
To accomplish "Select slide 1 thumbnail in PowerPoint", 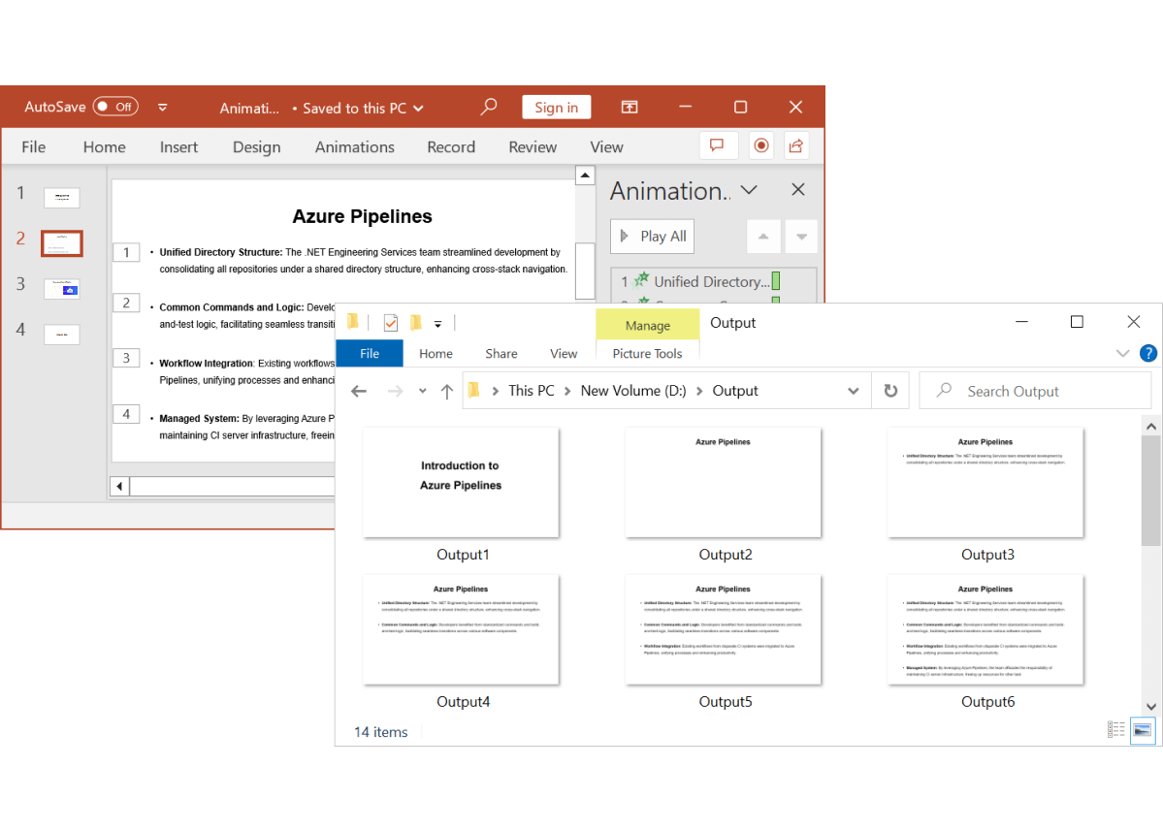I will [61, 198].
